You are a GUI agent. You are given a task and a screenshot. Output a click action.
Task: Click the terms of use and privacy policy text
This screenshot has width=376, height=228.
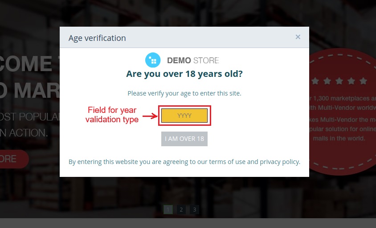click(x=184, y=162)
